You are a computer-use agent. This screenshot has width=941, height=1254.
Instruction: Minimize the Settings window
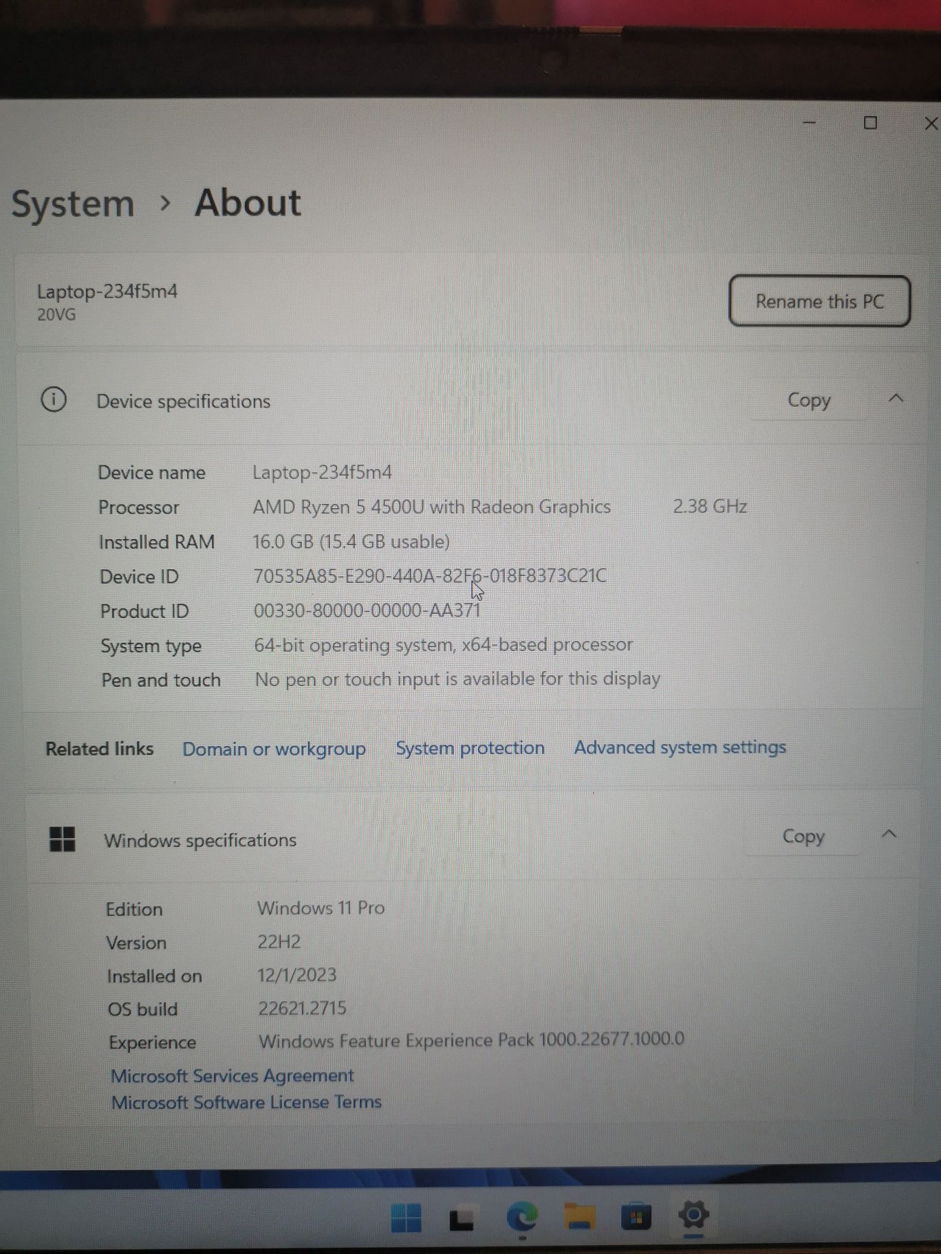[x=810, y=123]
